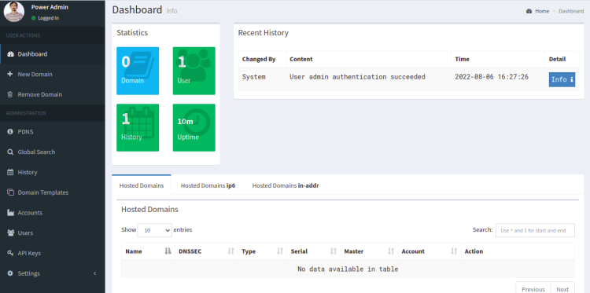Expand the Settings submenu chevron

[x=95, y=273]
